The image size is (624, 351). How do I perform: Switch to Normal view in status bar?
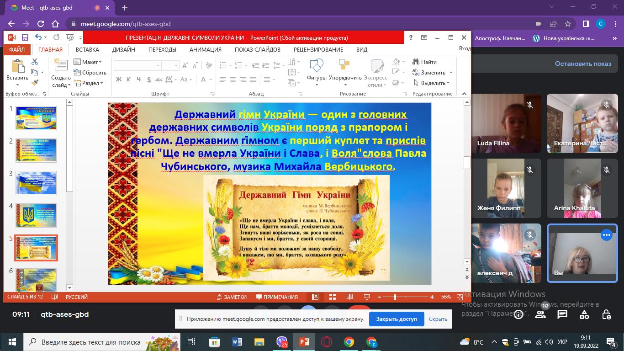point(315,297)
